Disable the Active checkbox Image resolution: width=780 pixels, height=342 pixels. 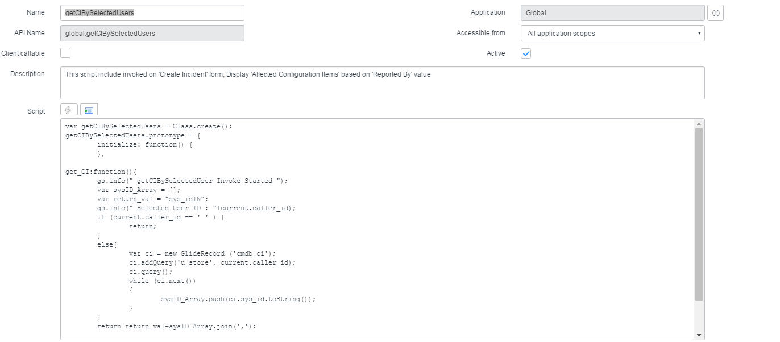pyautogui.click(x=526, y=53)
